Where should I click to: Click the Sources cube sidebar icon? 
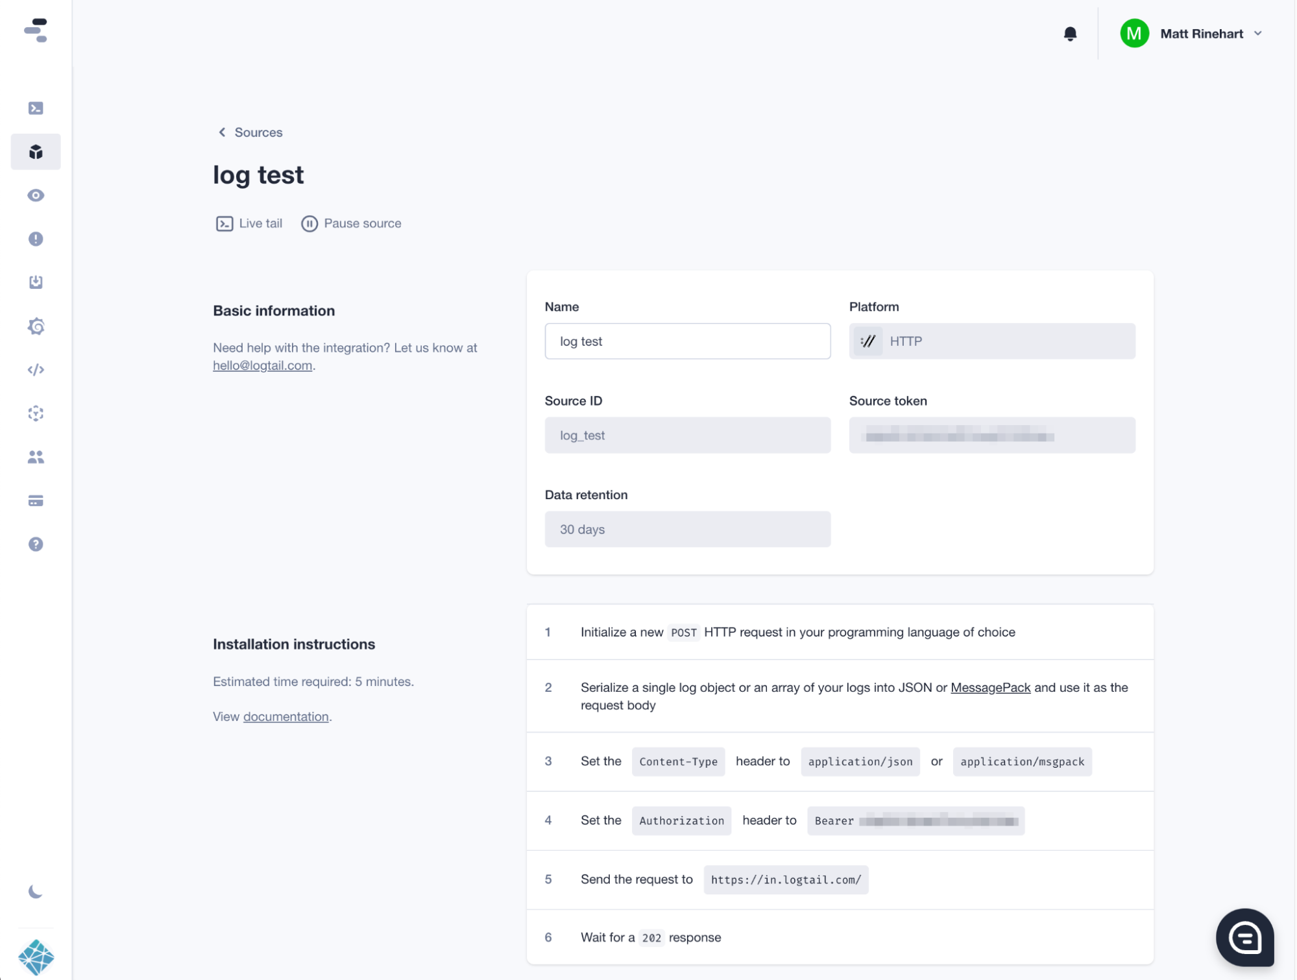coord(36,152)
